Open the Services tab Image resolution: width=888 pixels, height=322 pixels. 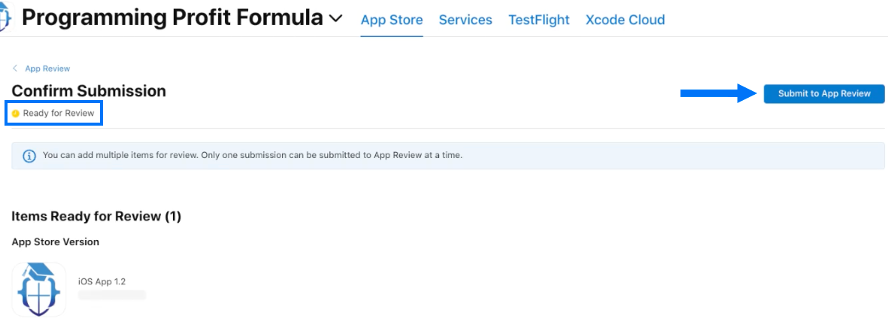[x=465, y=20]
